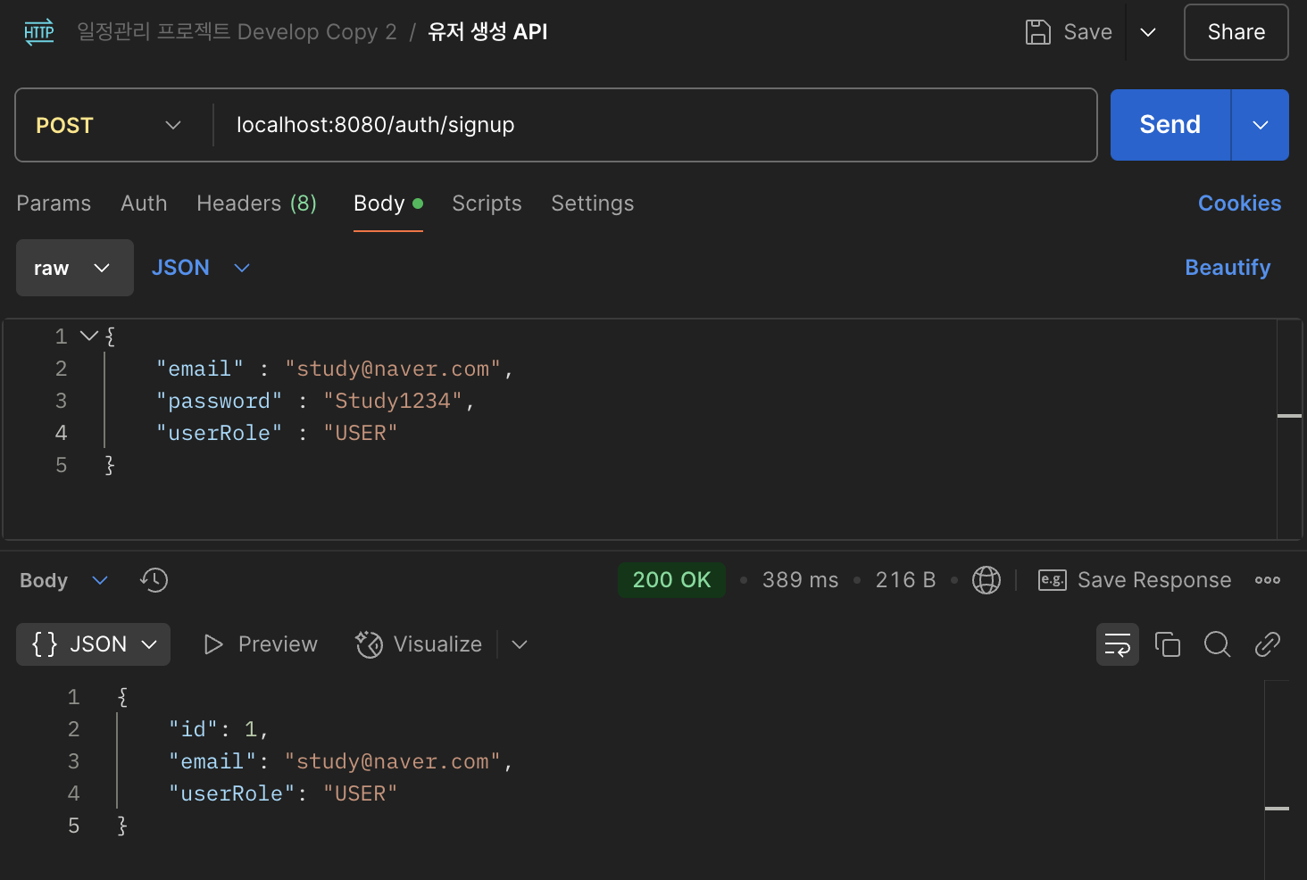
Task: Open the Settings tab
Action: pos(593,203)
